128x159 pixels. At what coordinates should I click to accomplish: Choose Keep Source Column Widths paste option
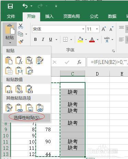coord(19,70)
